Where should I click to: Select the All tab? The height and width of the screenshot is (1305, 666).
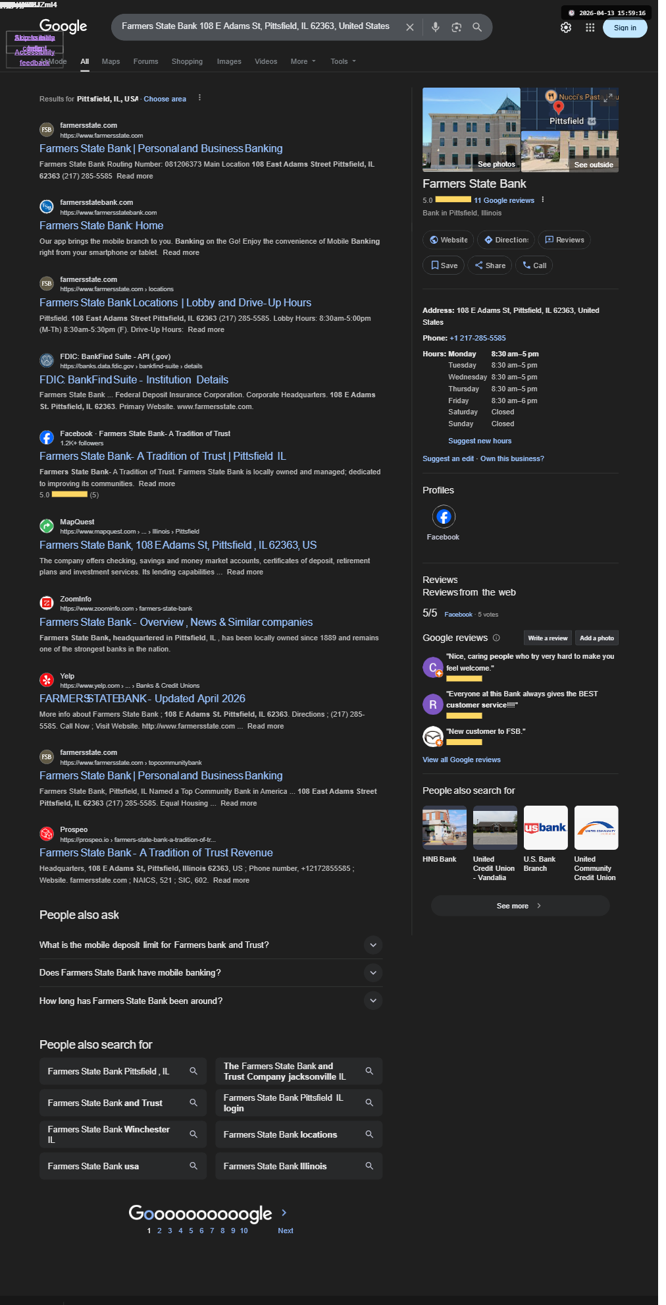85,61
